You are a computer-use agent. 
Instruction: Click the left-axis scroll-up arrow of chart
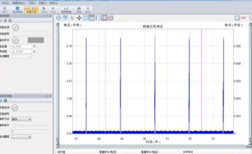pos(58,24)
